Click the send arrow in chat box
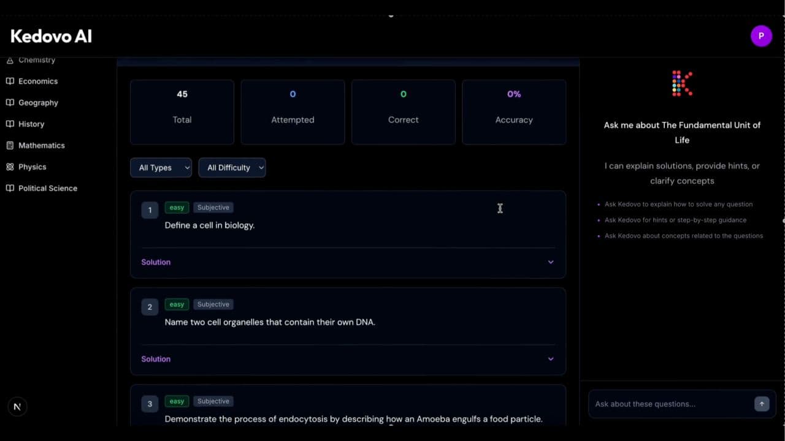This screenshot has height=441, width=785. (762, 404)
